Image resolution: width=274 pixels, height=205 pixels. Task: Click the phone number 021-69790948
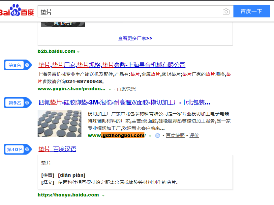click(x=84, y=81)
